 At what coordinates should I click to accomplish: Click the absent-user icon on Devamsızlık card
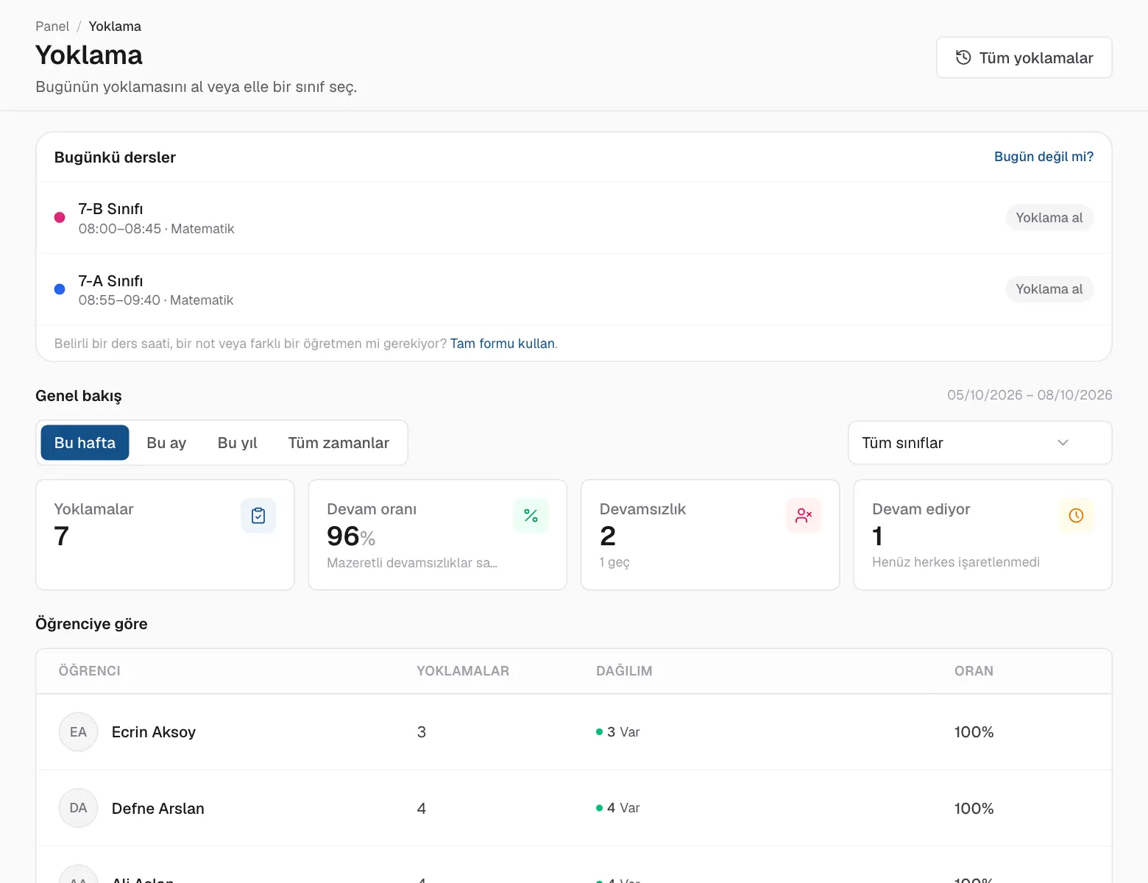pyautogui.click(x=804, y=516)
